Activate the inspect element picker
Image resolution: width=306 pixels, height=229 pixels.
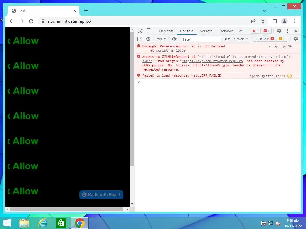pos(140,31)
